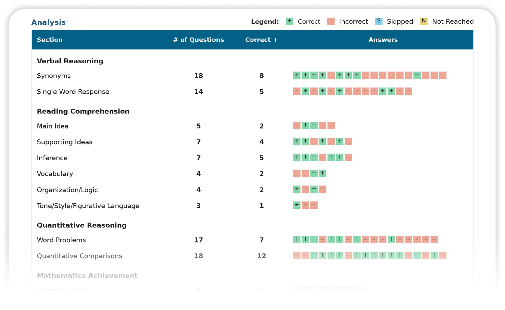Click the green Correct legend icon
Image resolution: width=505 pixels, height=310 pixels.
(x=290, y=21)
